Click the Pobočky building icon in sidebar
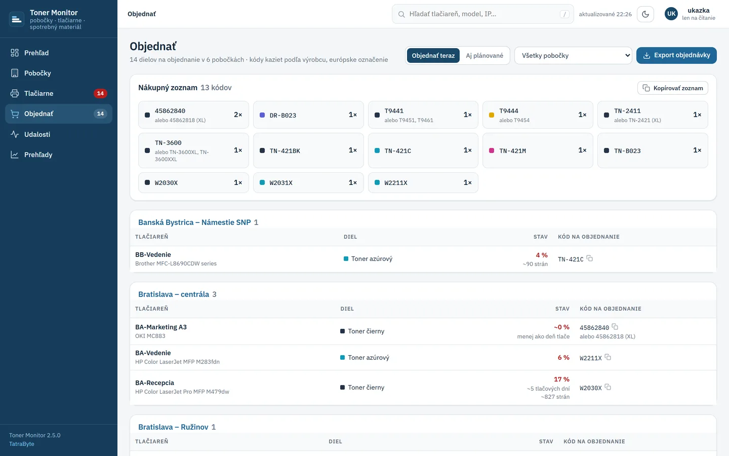This screenshot has width=729, height=456. click(x=15, y=73)
